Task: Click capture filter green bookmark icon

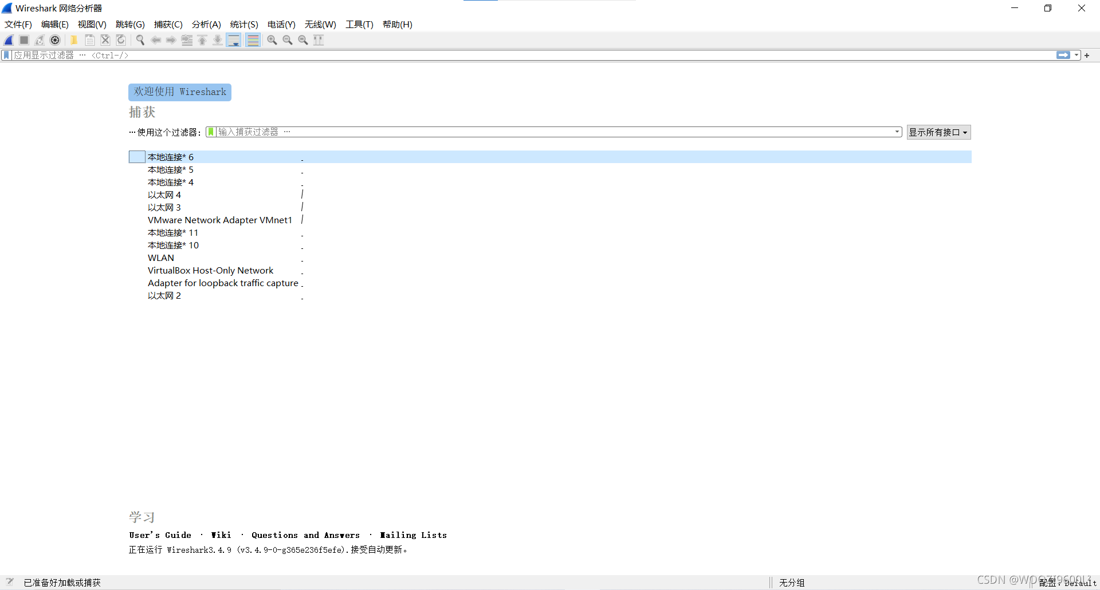Action: tap(211, 132)
